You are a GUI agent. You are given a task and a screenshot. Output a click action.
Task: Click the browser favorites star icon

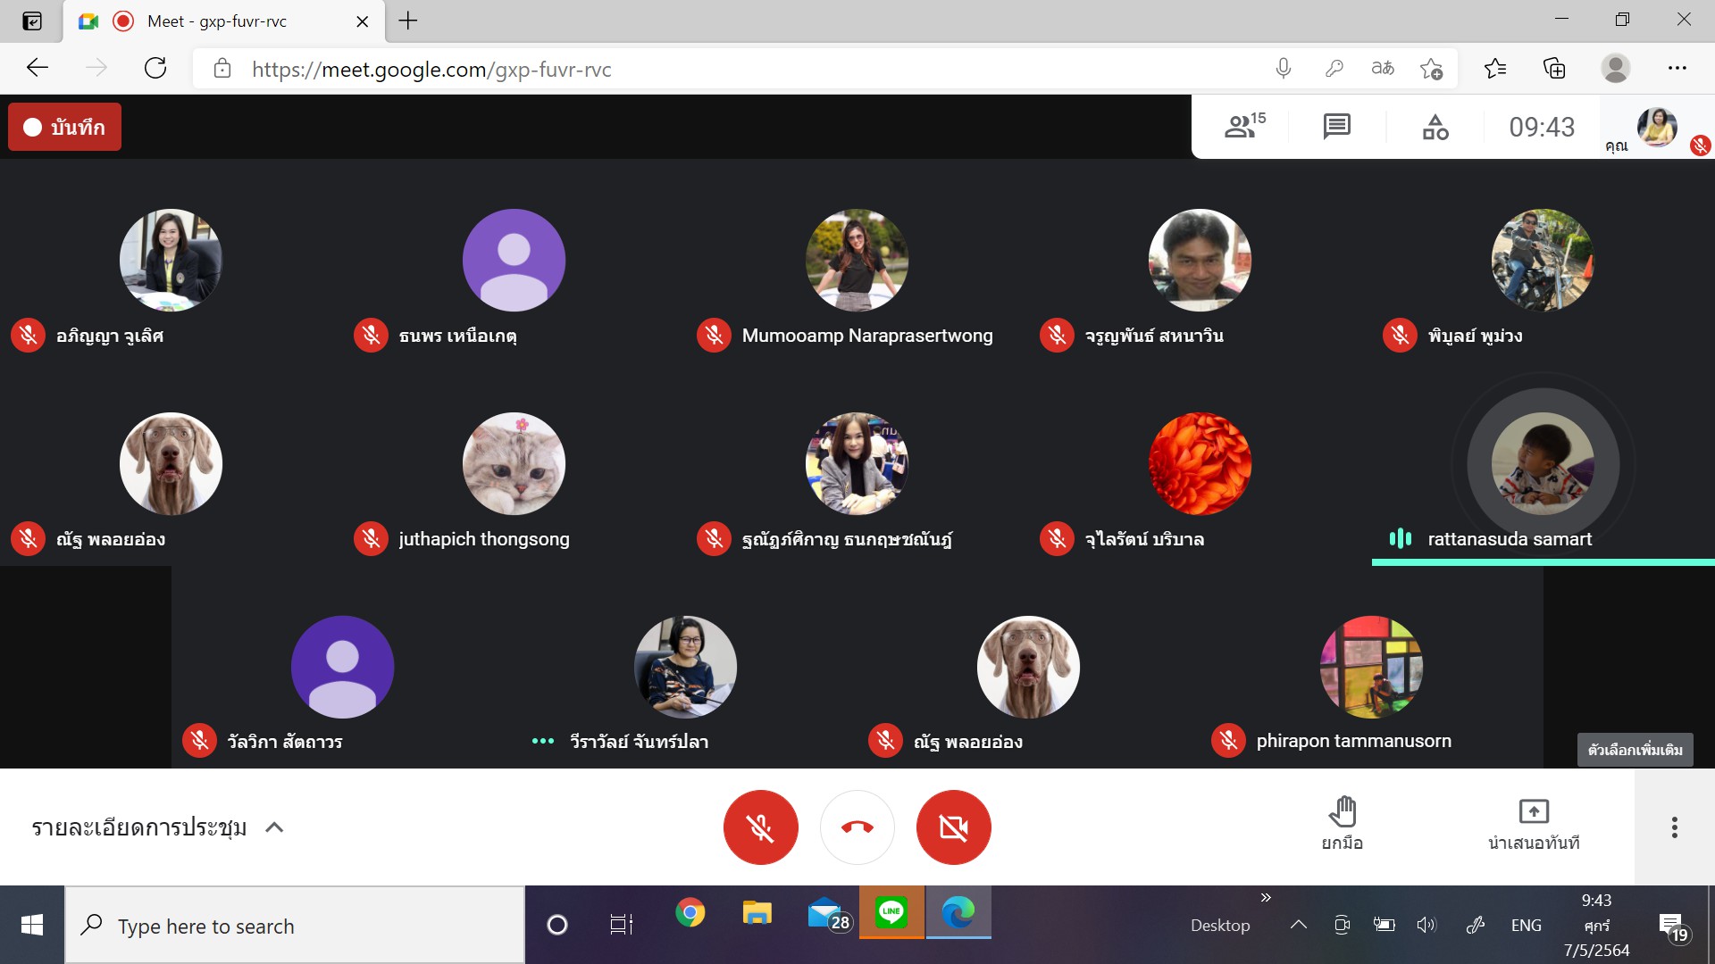[1494, 69]
